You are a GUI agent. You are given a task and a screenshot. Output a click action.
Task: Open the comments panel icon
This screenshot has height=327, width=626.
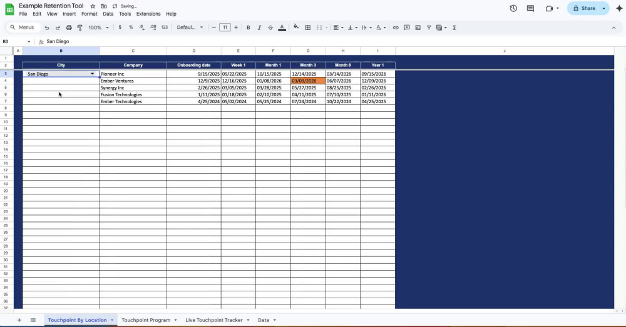pos(530,8)
